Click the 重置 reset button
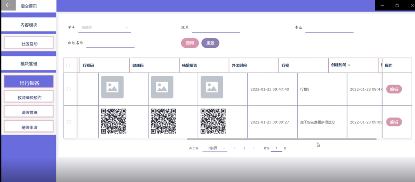415x182 pixels. (x=210, y=43)
